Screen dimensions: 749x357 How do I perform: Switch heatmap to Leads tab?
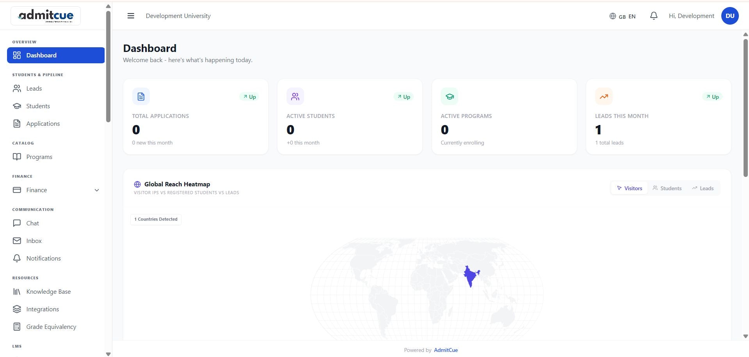point(703,188)
